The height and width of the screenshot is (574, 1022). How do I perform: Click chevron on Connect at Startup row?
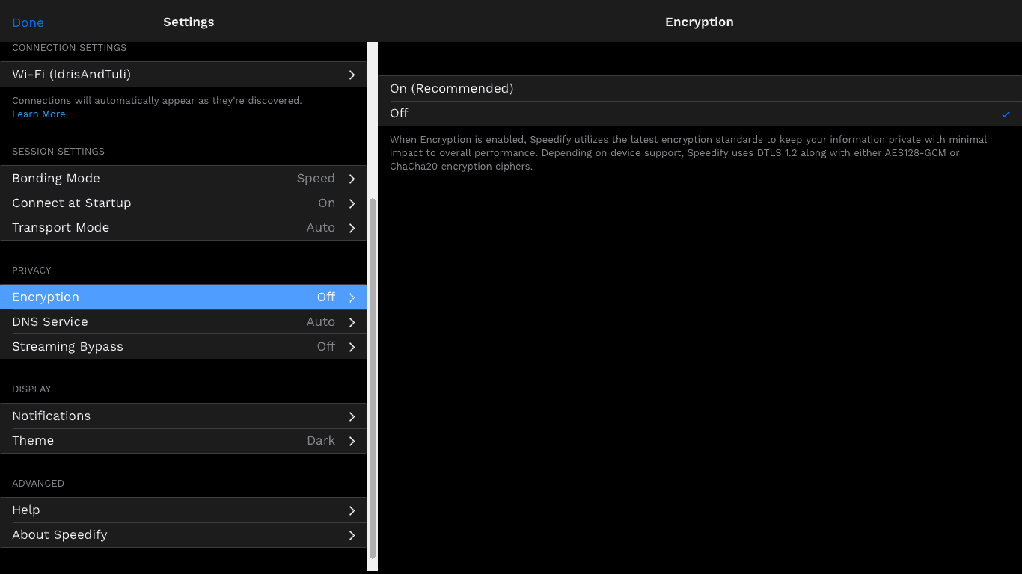[352, 203]
